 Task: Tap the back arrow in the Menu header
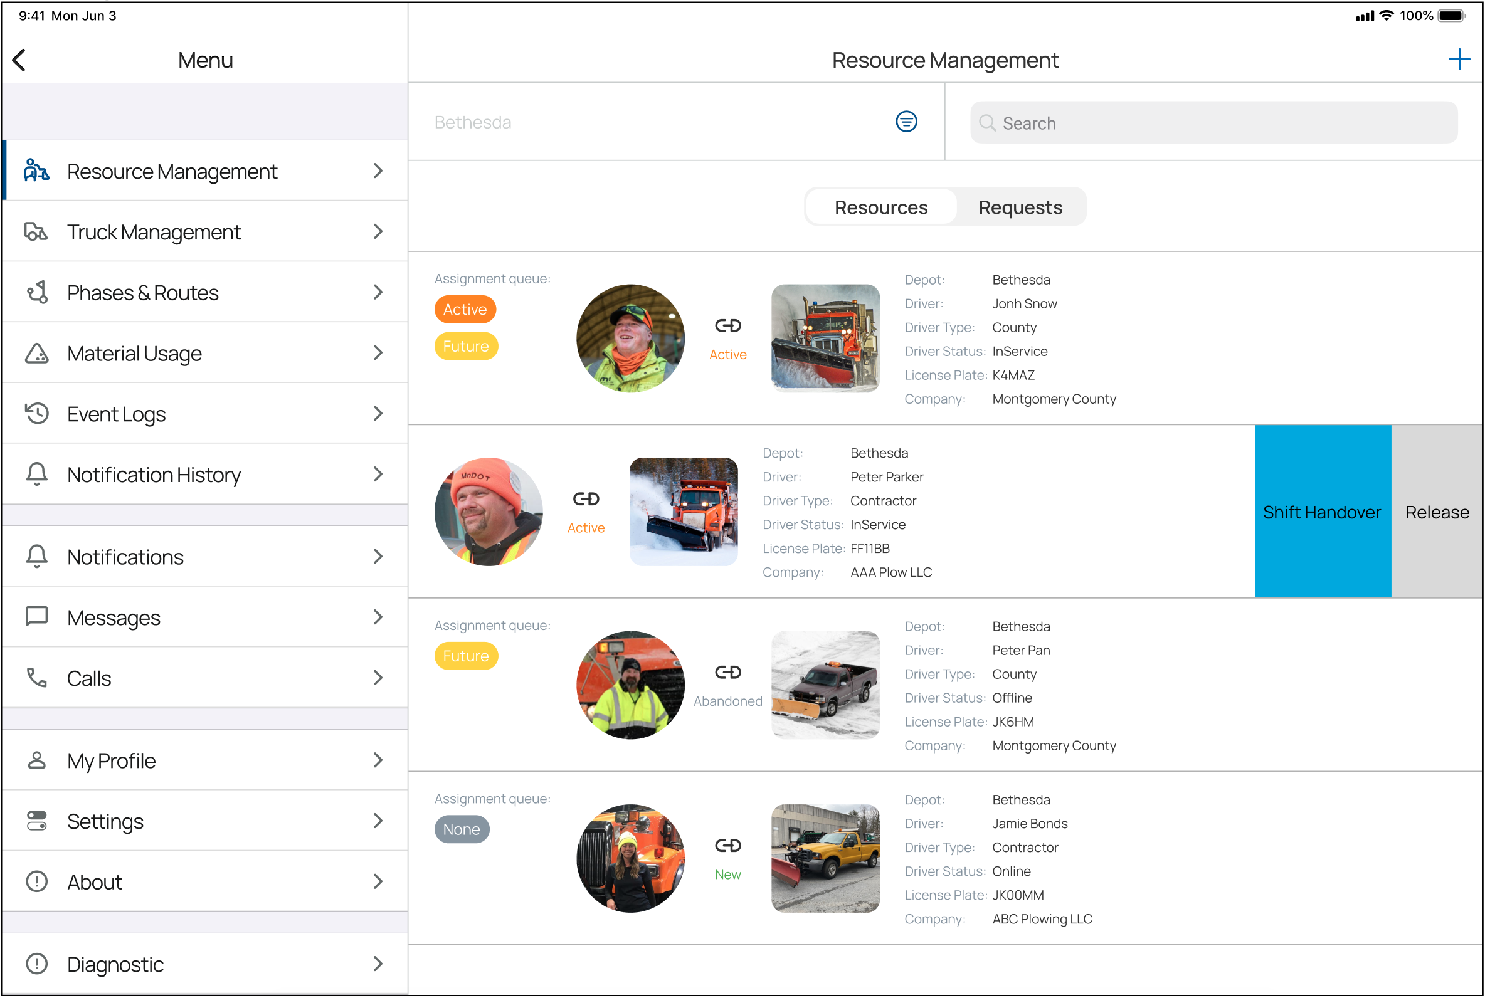pyautogui.click(x=19, y=60)
